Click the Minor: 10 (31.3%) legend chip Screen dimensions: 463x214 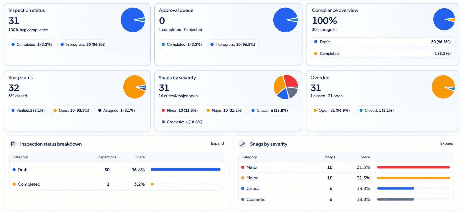pos(180,110)
